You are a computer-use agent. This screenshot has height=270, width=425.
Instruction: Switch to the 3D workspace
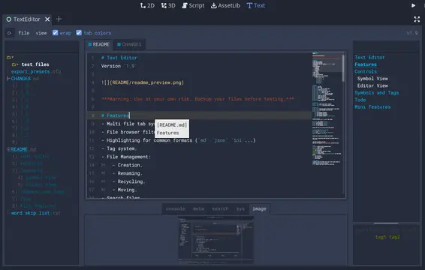[168, 5]
